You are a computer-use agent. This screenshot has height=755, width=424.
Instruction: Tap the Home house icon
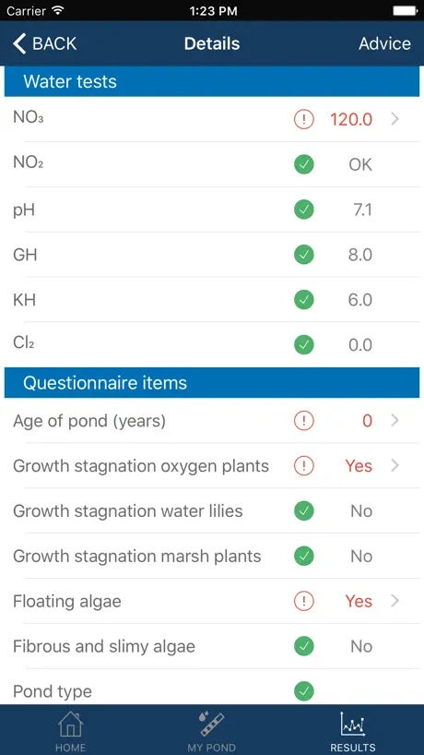[x=71, y=724]
